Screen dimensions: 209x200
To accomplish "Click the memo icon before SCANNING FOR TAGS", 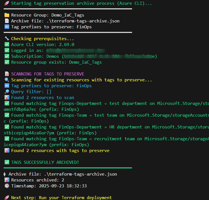I will [x=7, y=74].
